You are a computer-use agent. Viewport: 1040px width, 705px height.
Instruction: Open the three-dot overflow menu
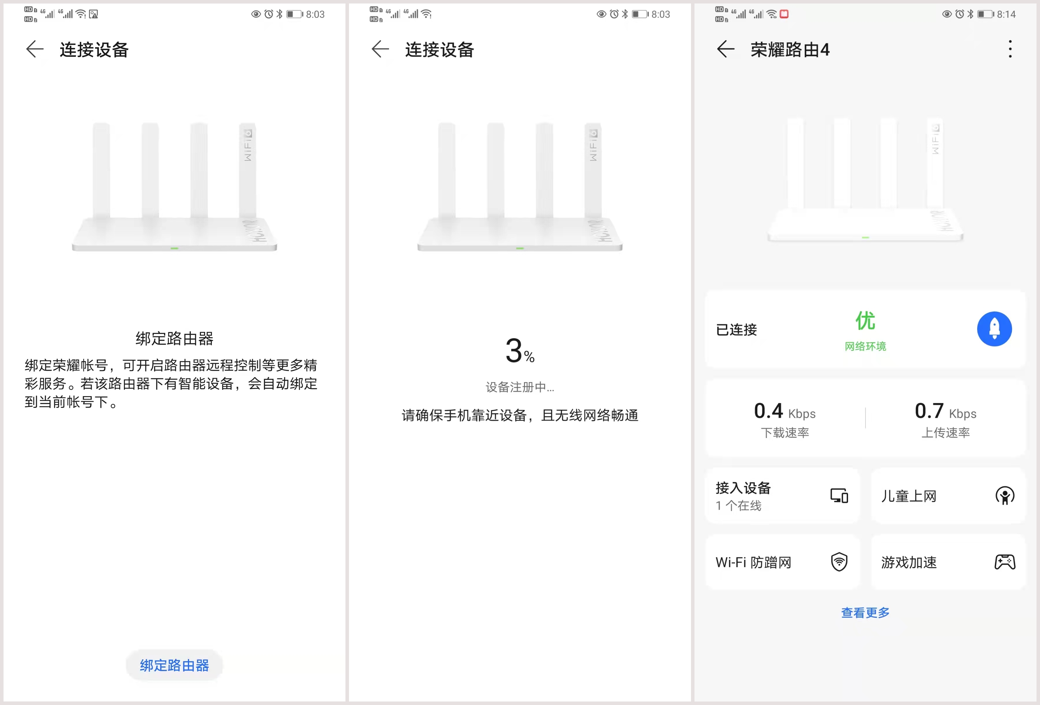coord(1010,50)
